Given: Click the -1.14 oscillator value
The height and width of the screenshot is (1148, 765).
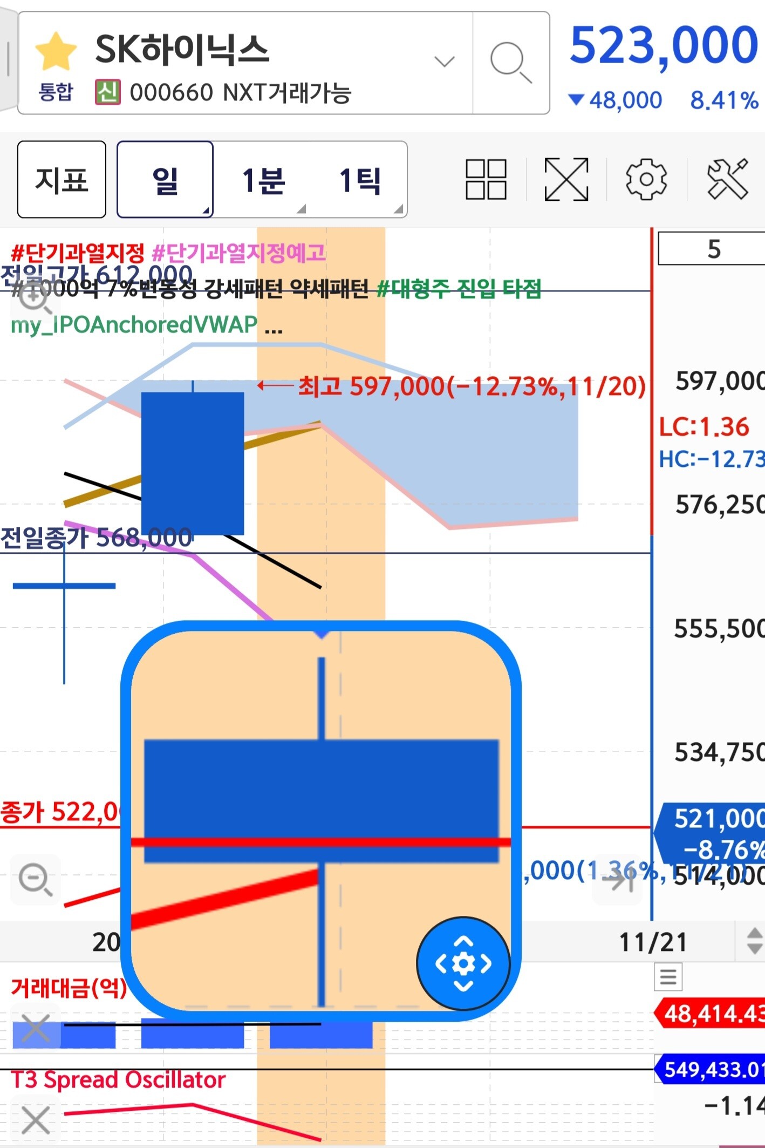Looking at the screenshot, I should coord(734,1105).
